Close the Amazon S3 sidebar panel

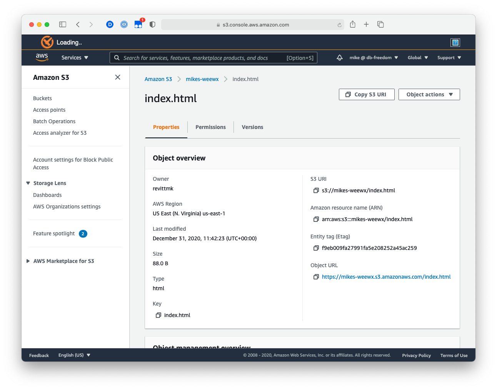point(118,77)
